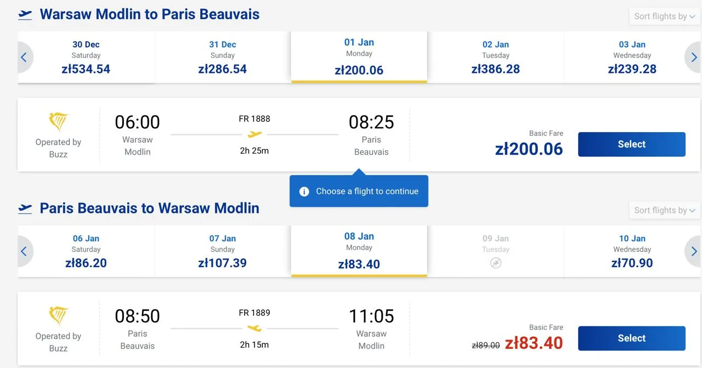
Task: Pick the 03 Jan Wednesday fare tab
Action: (632, 57)
